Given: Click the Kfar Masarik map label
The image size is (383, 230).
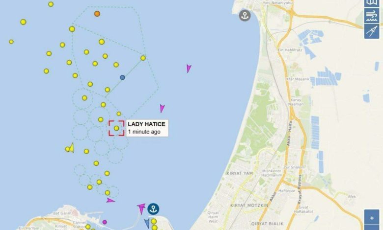Looking at the screenshot, I should pyautogui.click(x=298, y=79).
